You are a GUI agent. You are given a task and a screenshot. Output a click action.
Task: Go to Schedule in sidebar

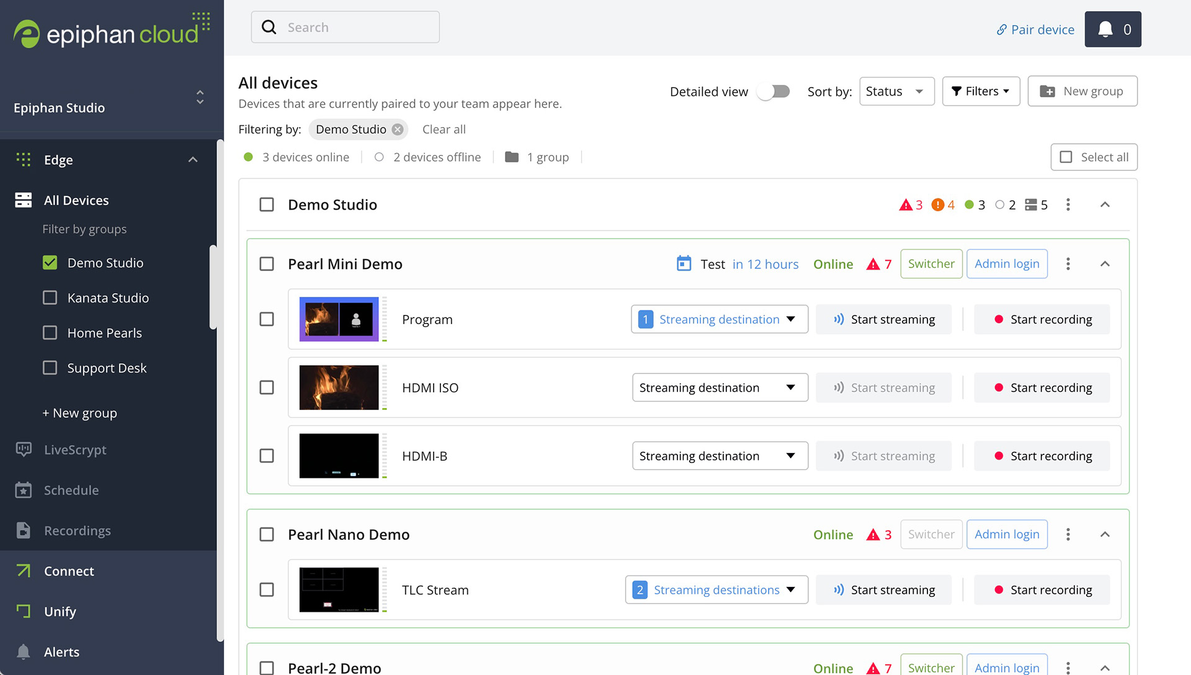tap(71, 490)
